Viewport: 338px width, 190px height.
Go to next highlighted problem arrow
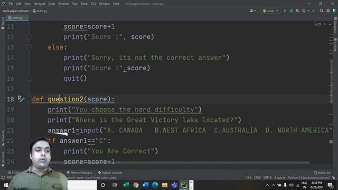[330, 24]
